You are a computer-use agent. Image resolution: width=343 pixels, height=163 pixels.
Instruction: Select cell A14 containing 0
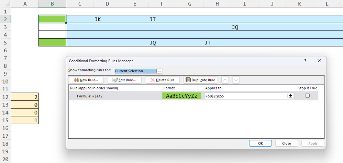(25, 113)
